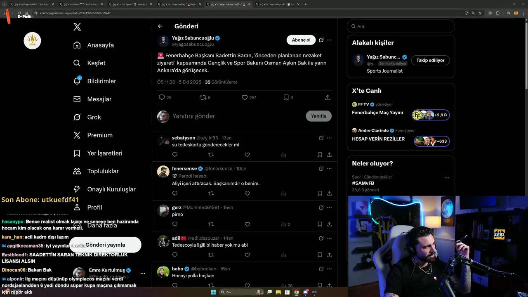The image size is (528, 297).
Task: Reply to fenersense's comment
Action: (175, 193)
